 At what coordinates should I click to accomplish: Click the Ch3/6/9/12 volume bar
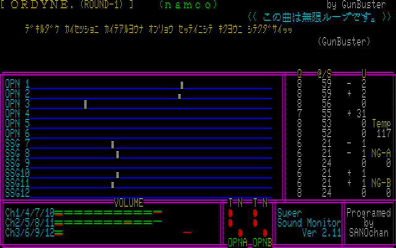coord(59,232)
